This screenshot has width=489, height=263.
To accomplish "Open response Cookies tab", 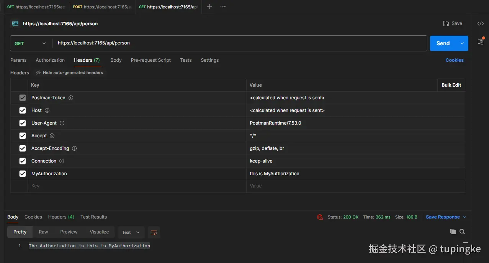I will pyautogui.click(x=33, y=217).
